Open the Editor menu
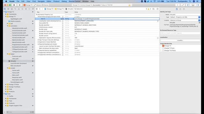204x114 pixels. click(49, 1)
